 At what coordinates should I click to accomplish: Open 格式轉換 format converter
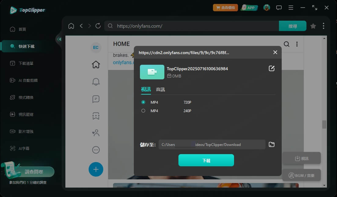[x=21, y=97]
